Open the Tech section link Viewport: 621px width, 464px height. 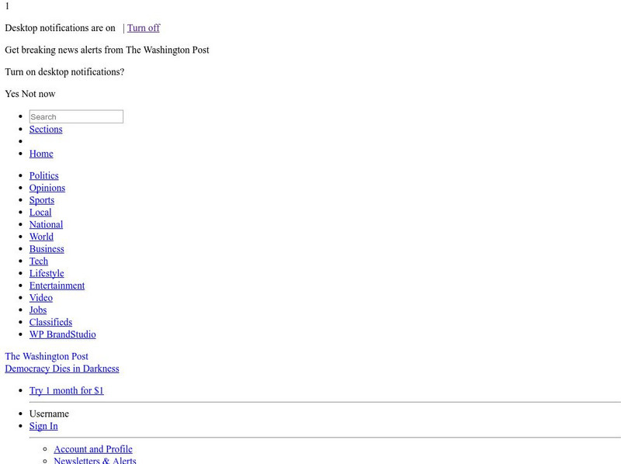[x=38, y=261]
